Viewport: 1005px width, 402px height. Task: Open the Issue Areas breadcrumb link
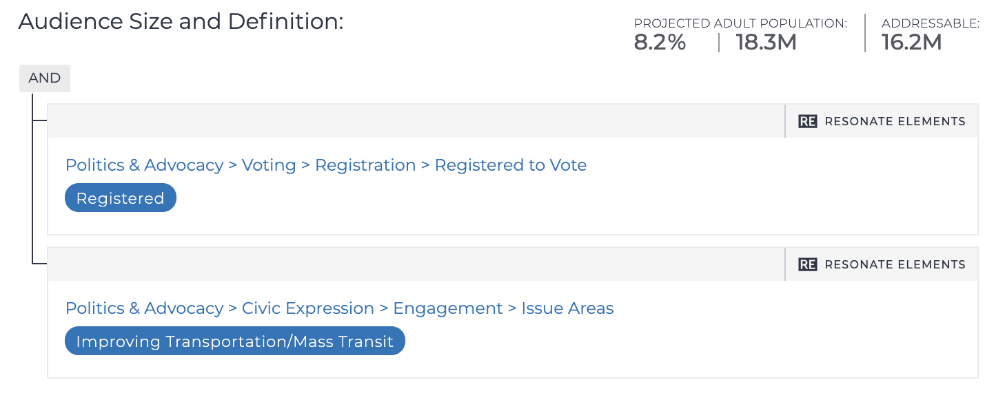[567, 308]
